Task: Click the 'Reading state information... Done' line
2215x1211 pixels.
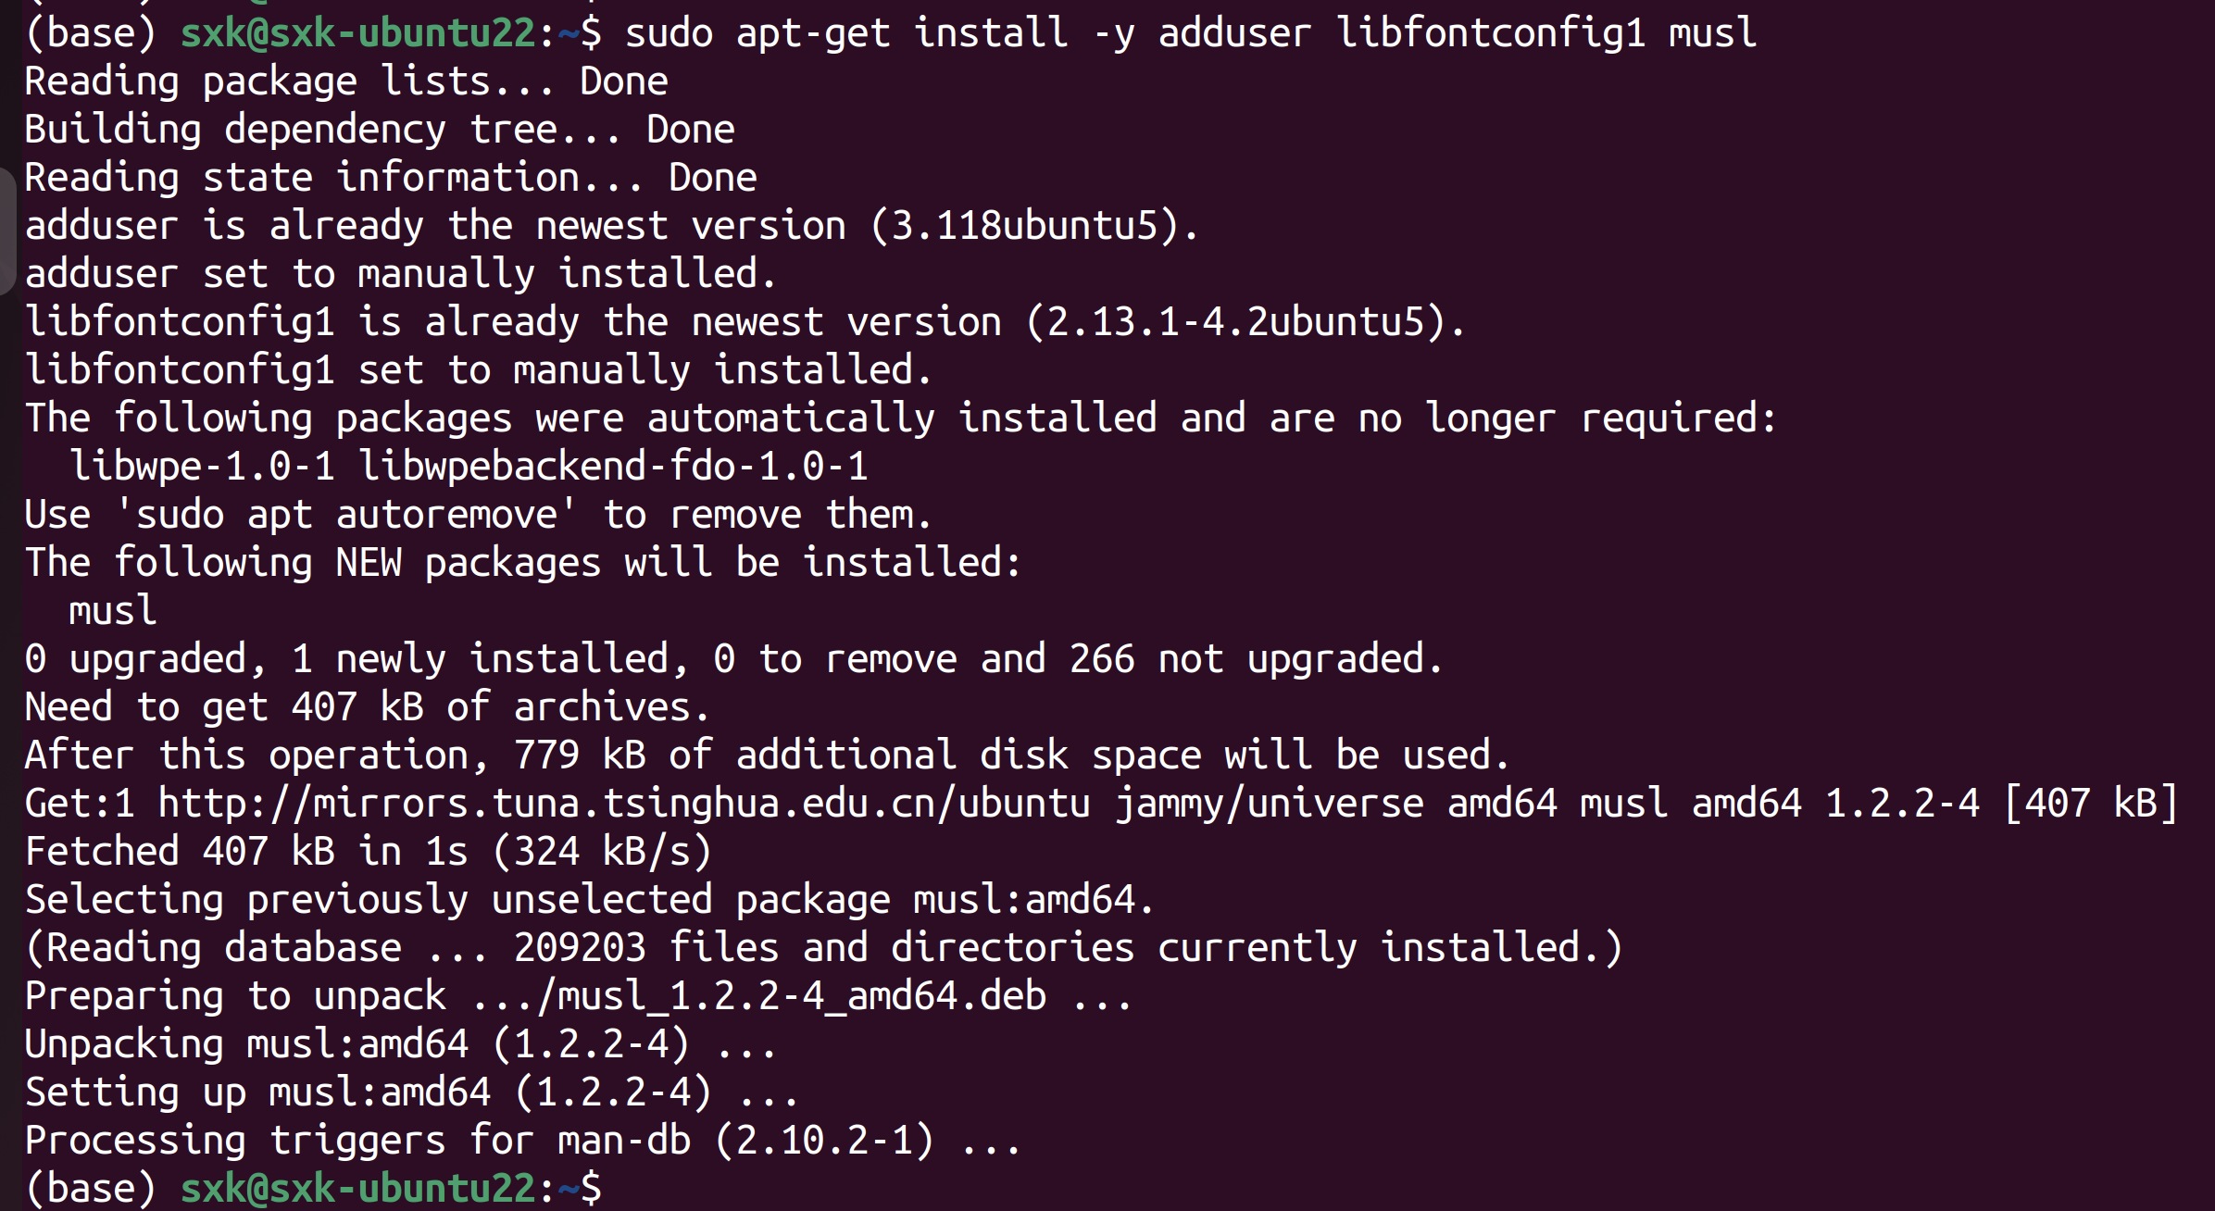Action: coord(391,178)
